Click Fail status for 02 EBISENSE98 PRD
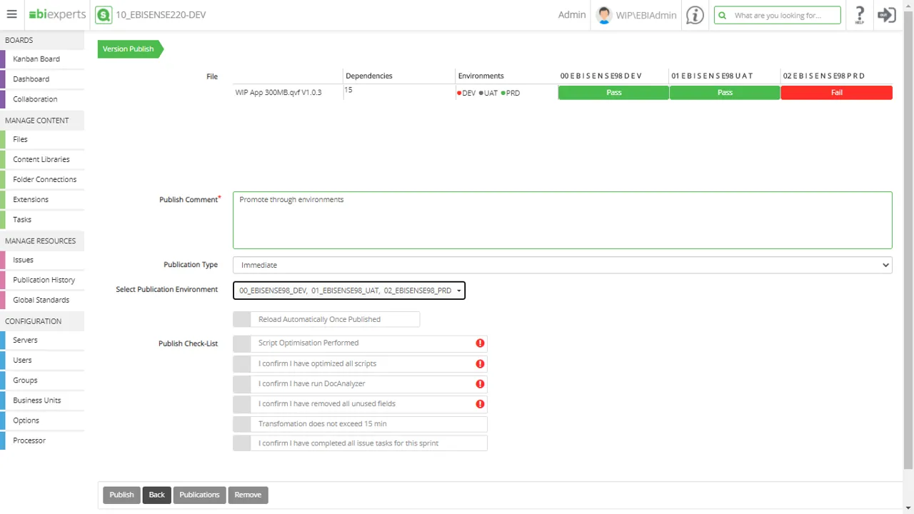Viewport: 914px width, 514px height. pos(836,93)
